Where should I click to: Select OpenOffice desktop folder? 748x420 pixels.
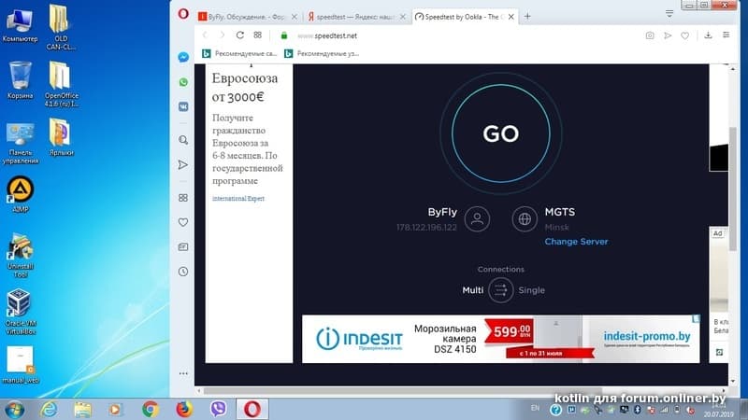pos(62,84)
